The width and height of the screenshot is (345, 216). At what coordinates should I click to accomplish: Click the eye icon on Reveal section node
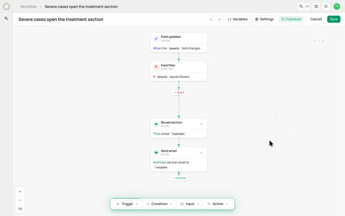coord(156,124)
